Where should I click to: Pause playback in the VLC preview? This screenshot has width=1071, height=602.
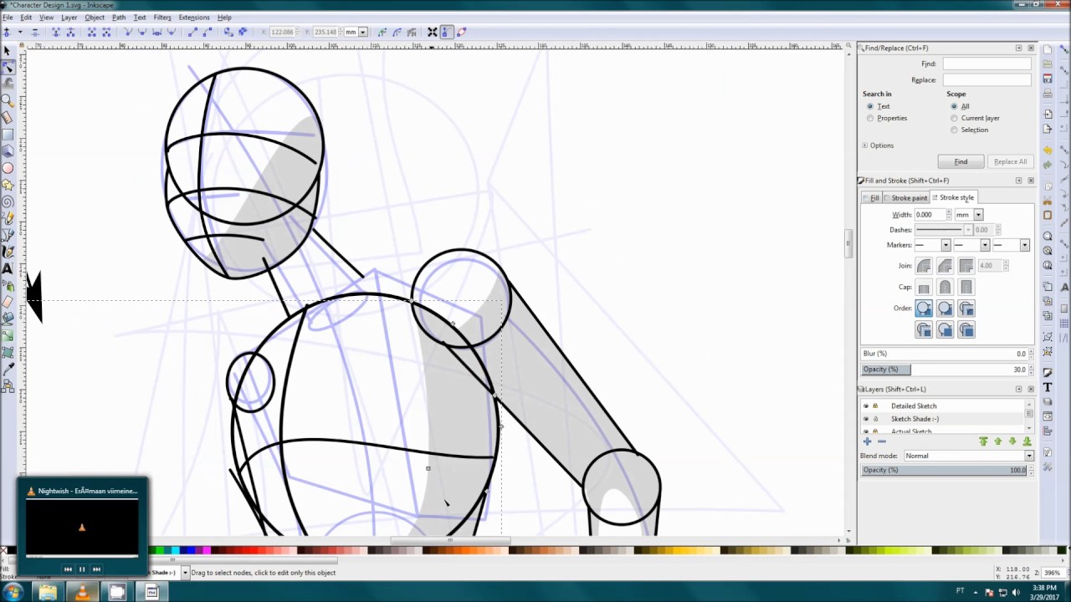coord(82,569)
